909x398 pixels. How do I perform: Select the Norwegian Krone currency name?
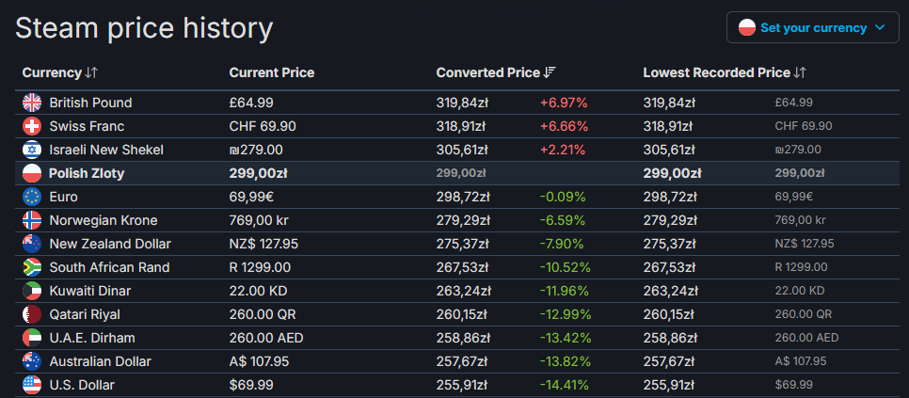(x=104, y=221)
